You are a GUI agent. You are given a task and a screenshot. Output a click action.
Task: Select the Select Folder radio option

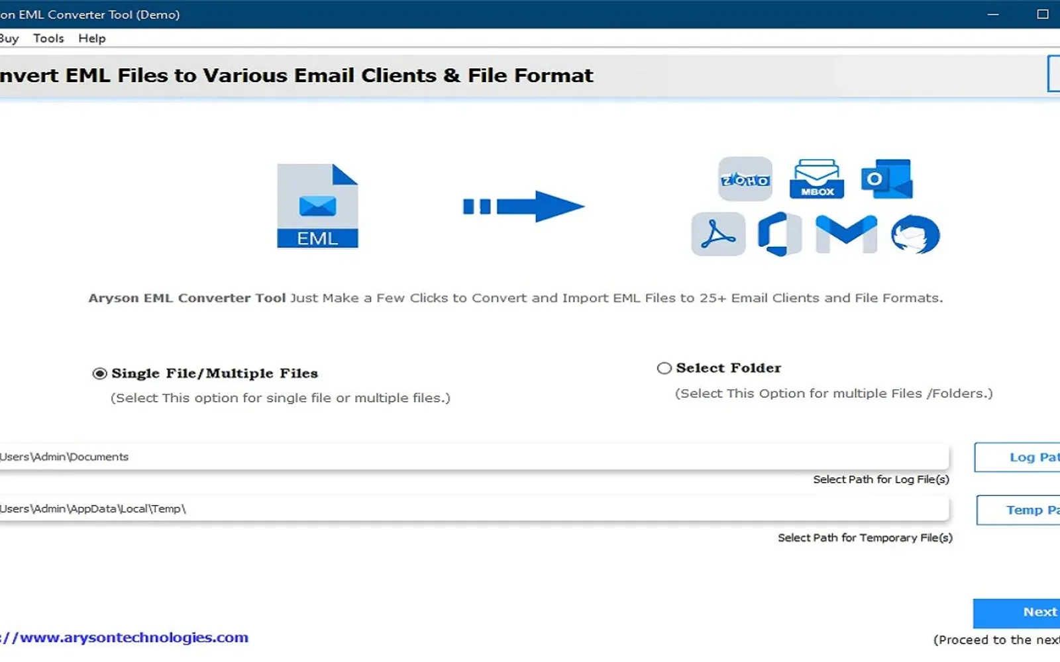(664, 368)
